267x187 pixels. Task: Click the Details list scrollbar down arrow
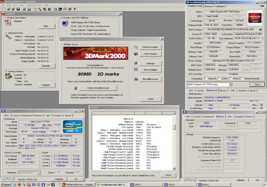click(174, 169)
